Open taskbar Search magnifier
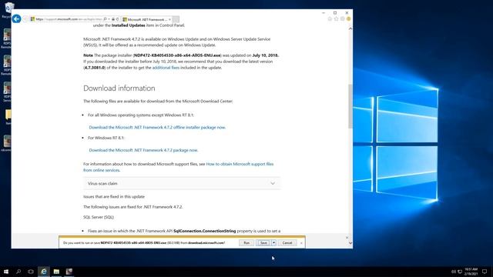The width and height of the screenshot is (493, 277). tap(18, 272)
